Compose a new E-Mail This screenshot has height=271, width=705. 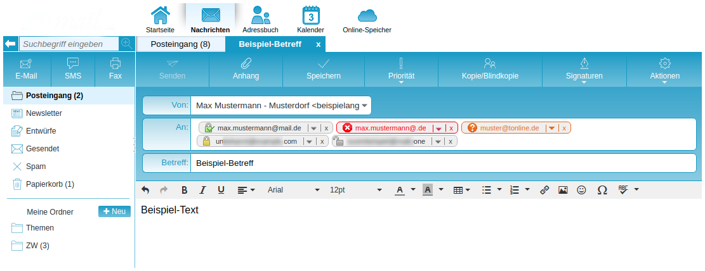(x=26, y=69)
